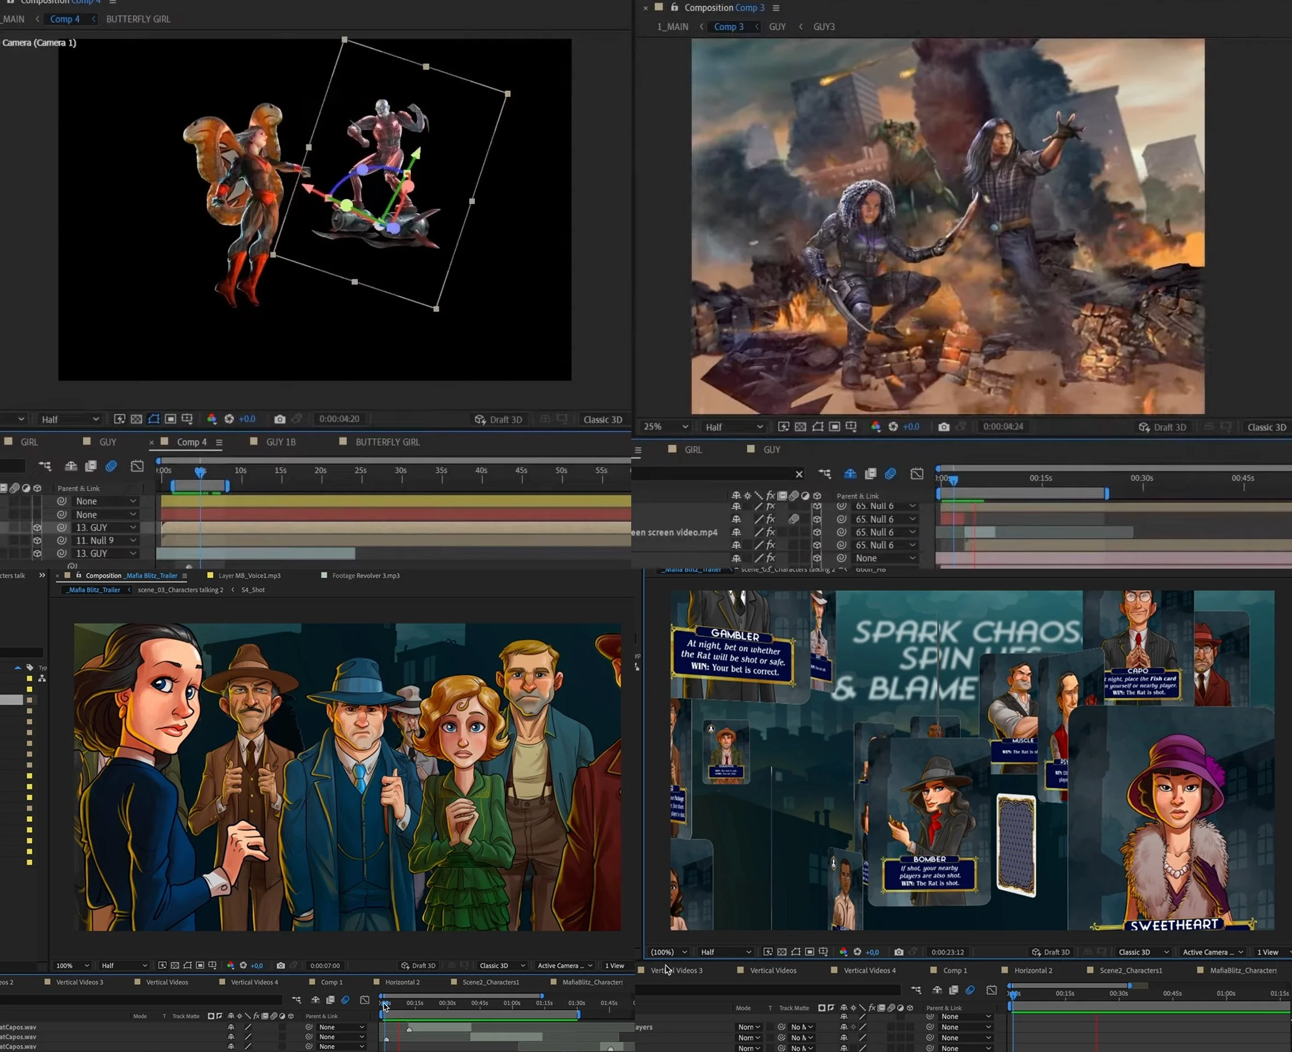Click the 0:00:04:24 timecode in Comp 3 viewer
This screenshot has height=1052, width=1292.
click(1003, 427)
